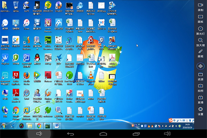Open 设置 settings gear in sidebar
The width and height of the screenshot is (207, 138).
tap(201, 111)
